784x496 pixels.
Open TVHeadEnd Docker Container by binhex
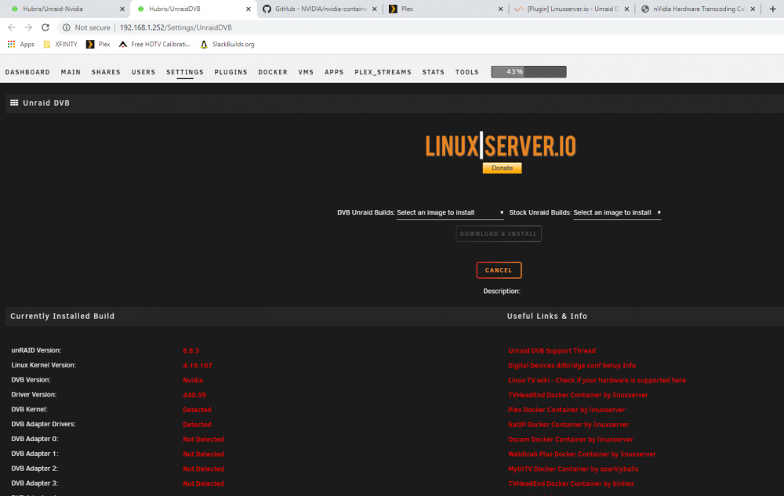point(571,483)
